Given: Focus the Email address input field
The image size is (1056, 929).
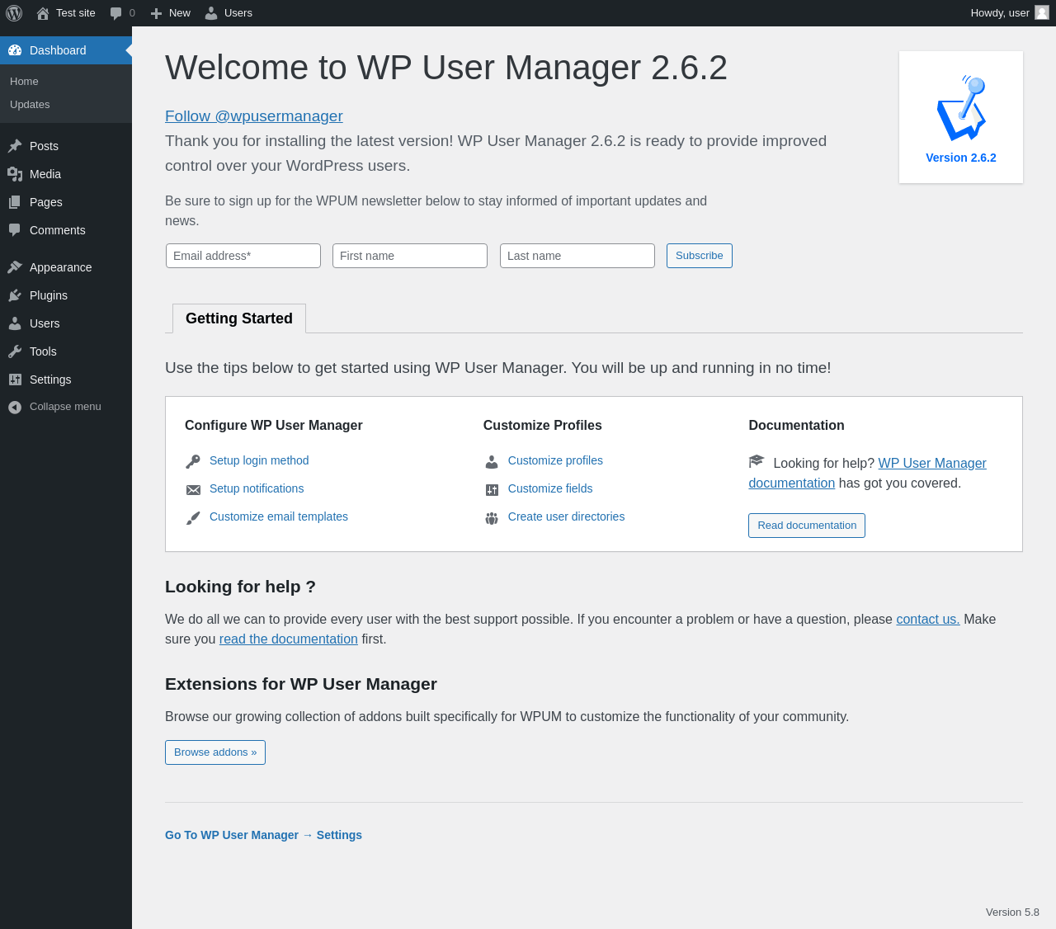Looking at the screenshot, I should (x=243, y=256).
